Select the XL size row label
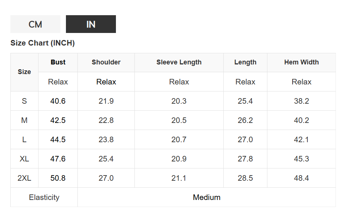This screenshot has height=217, width=350. 24,159
